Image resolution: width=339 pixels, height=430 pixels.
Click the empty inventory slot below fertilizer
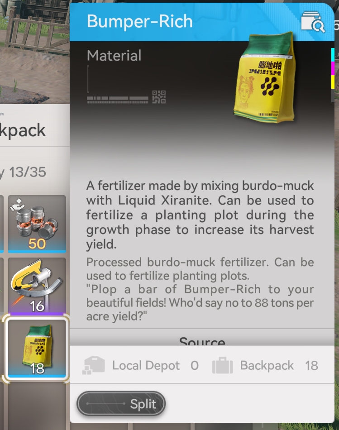click(x=37, y=407)
